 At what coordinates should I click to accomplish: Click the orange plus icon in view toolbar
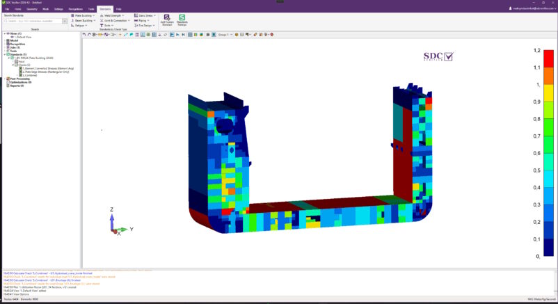pos(120,35)
